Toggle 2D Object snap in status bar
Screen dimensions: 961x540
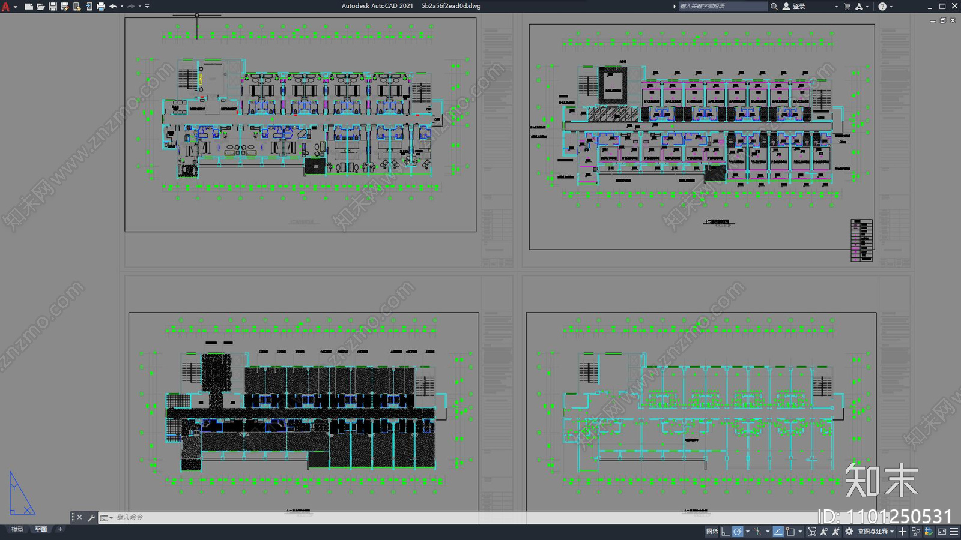[x=790, y=532]
